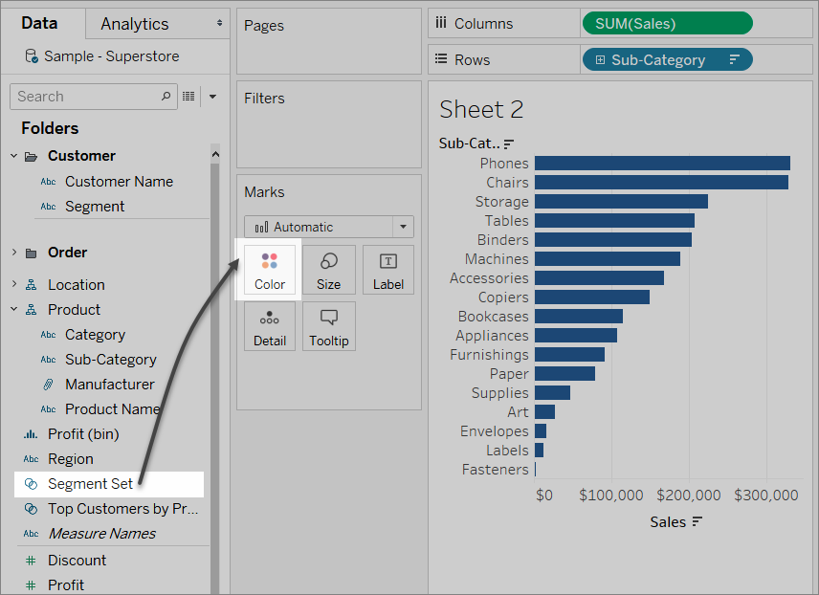
Task: Click the Sample - Superstore data source name
Action: point(112,55)
